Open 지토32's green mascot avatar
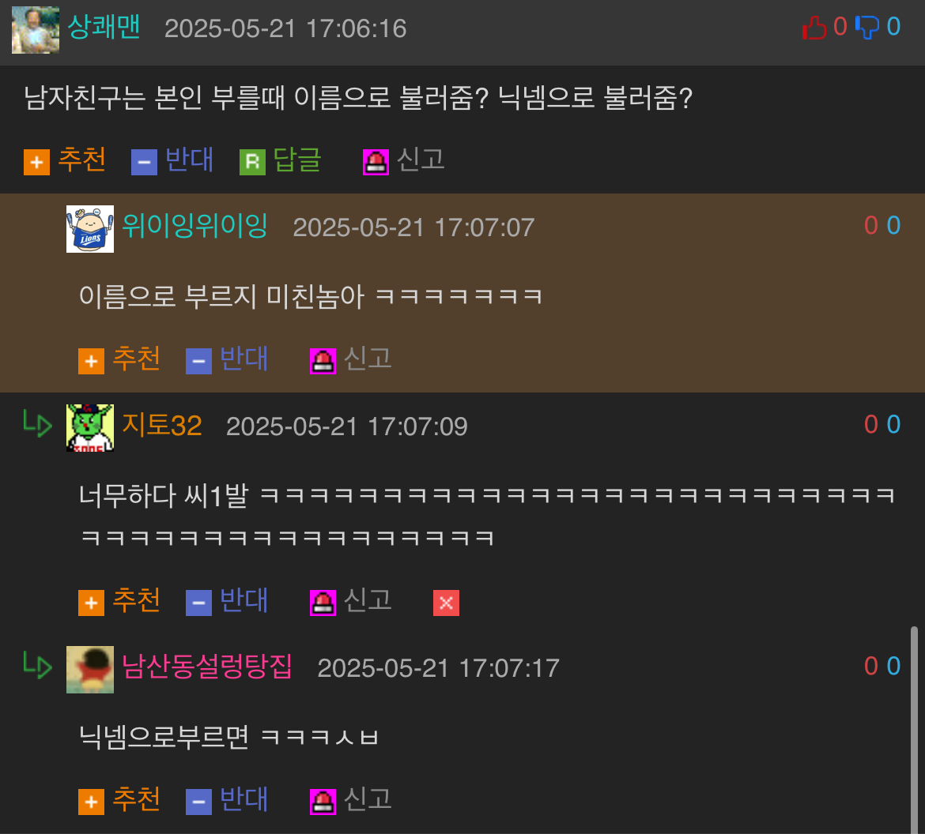The image size is (925, 834). 89,428
